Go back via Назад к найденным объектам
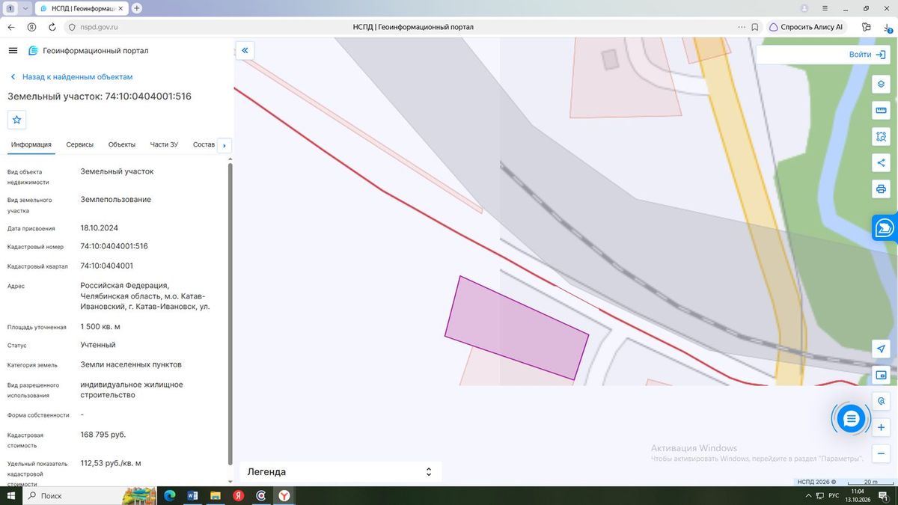Screen dimensions: 898x505 [71, 77]
